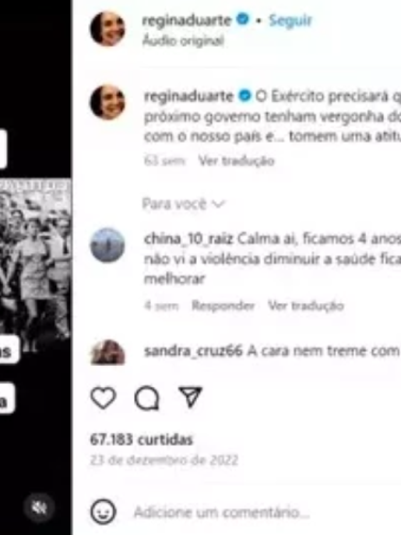
Task: Unmute the video with the speaker icon
Action: click(x=39, y=509)
